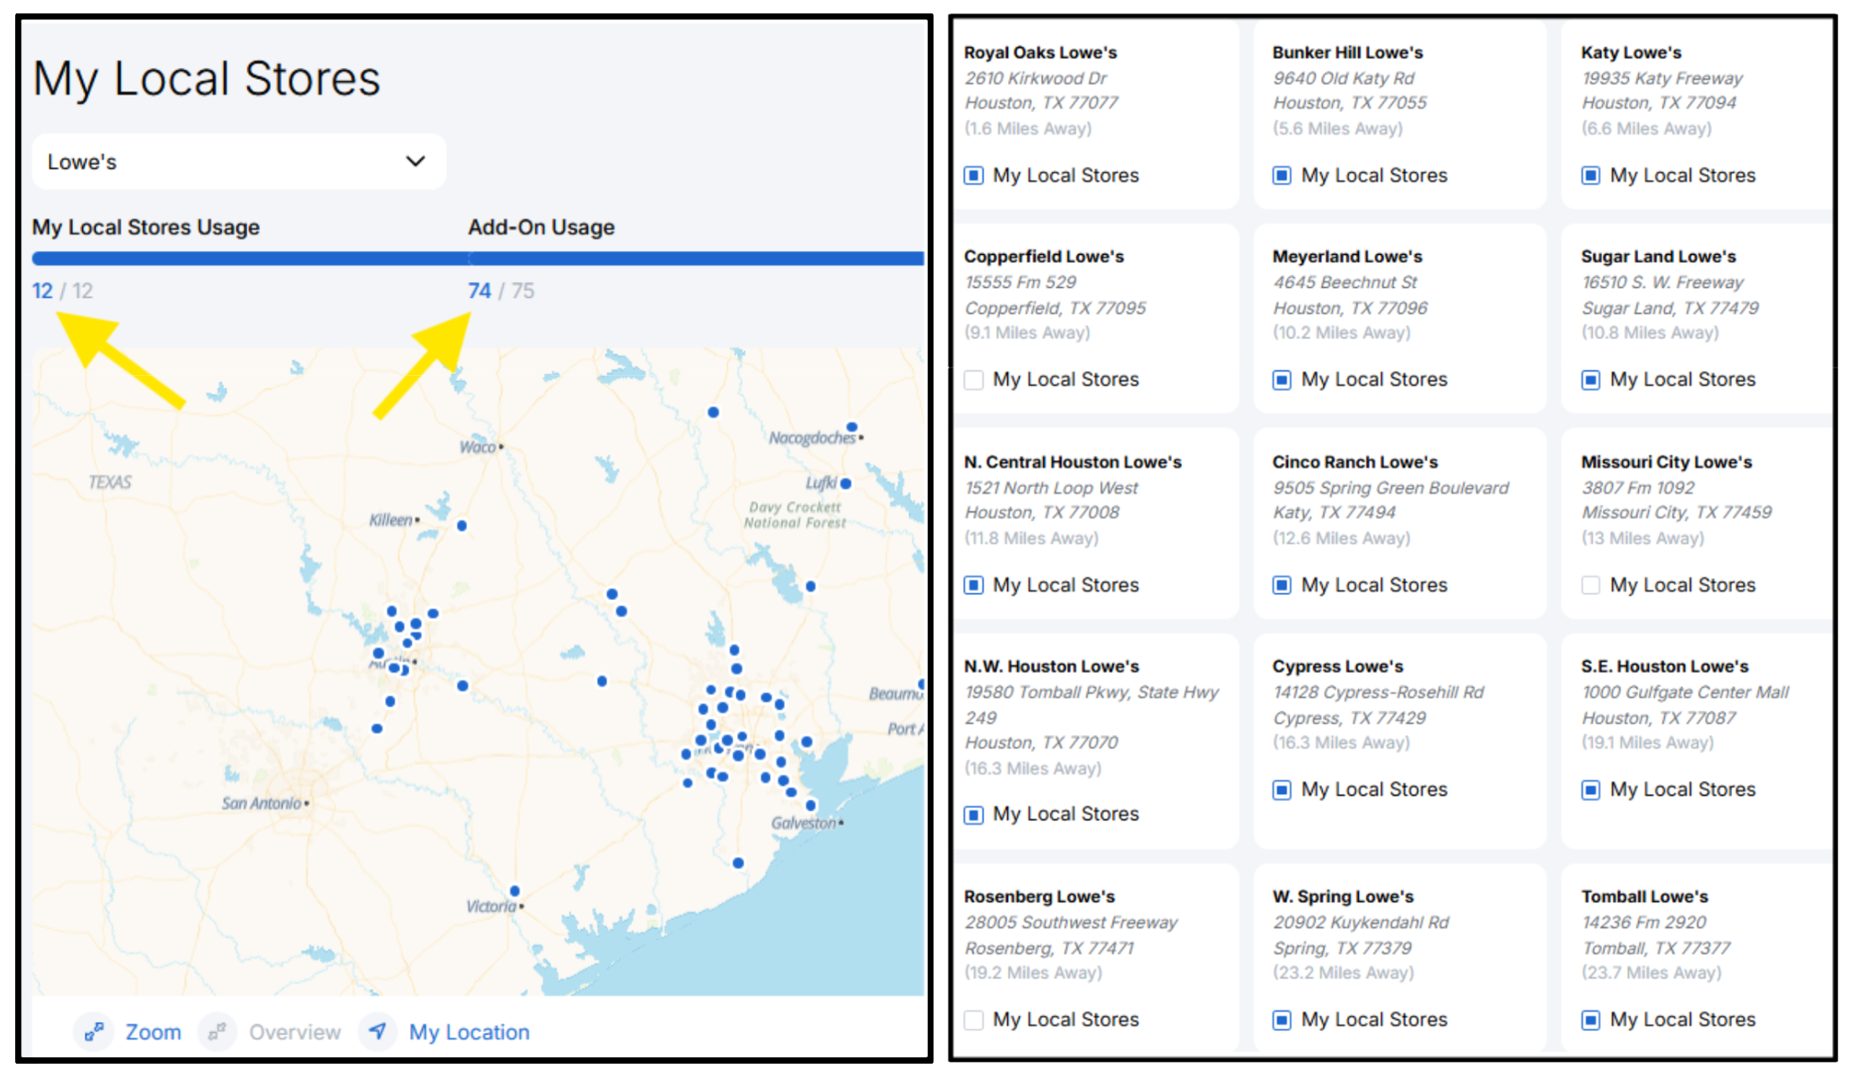
Task: Click the blue store dot east of Killeen
Action: tap(461, 525)
